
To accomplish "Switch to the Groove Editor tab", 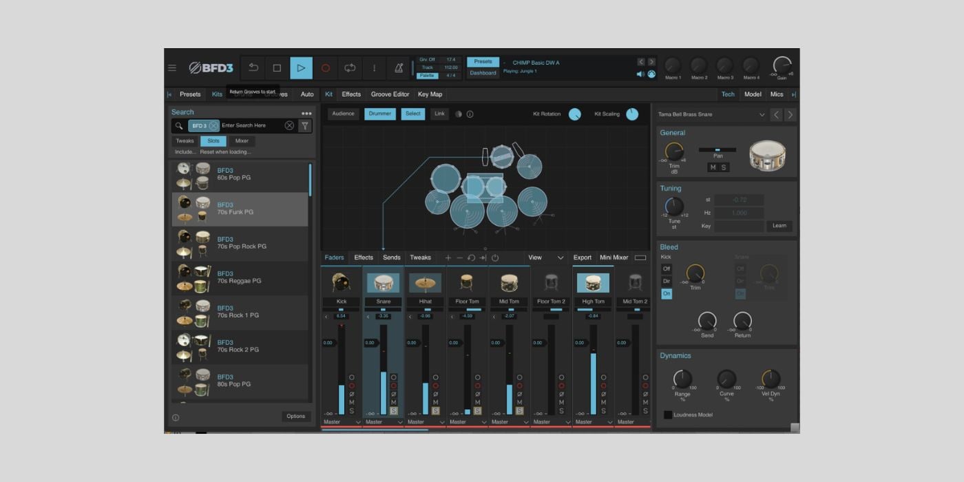I will [x=390, y=94].
